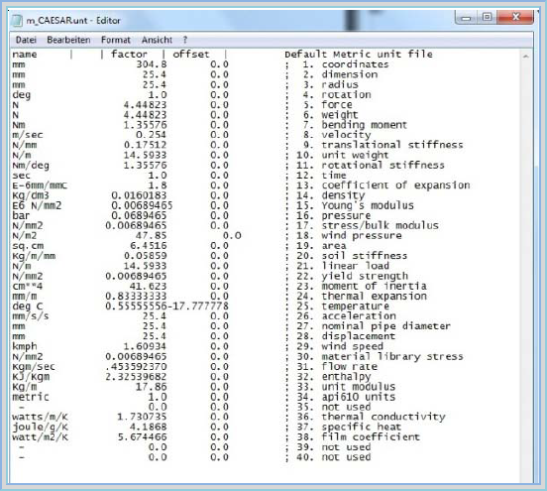Click the unit name 'cm**4'
The width and height of the screenshot is (547, 491).
(28, 286)
